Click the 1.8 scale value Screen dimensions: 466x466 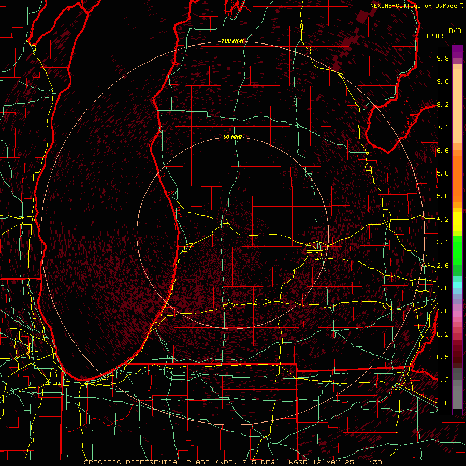pyautogui.click(x=443, y=288)
